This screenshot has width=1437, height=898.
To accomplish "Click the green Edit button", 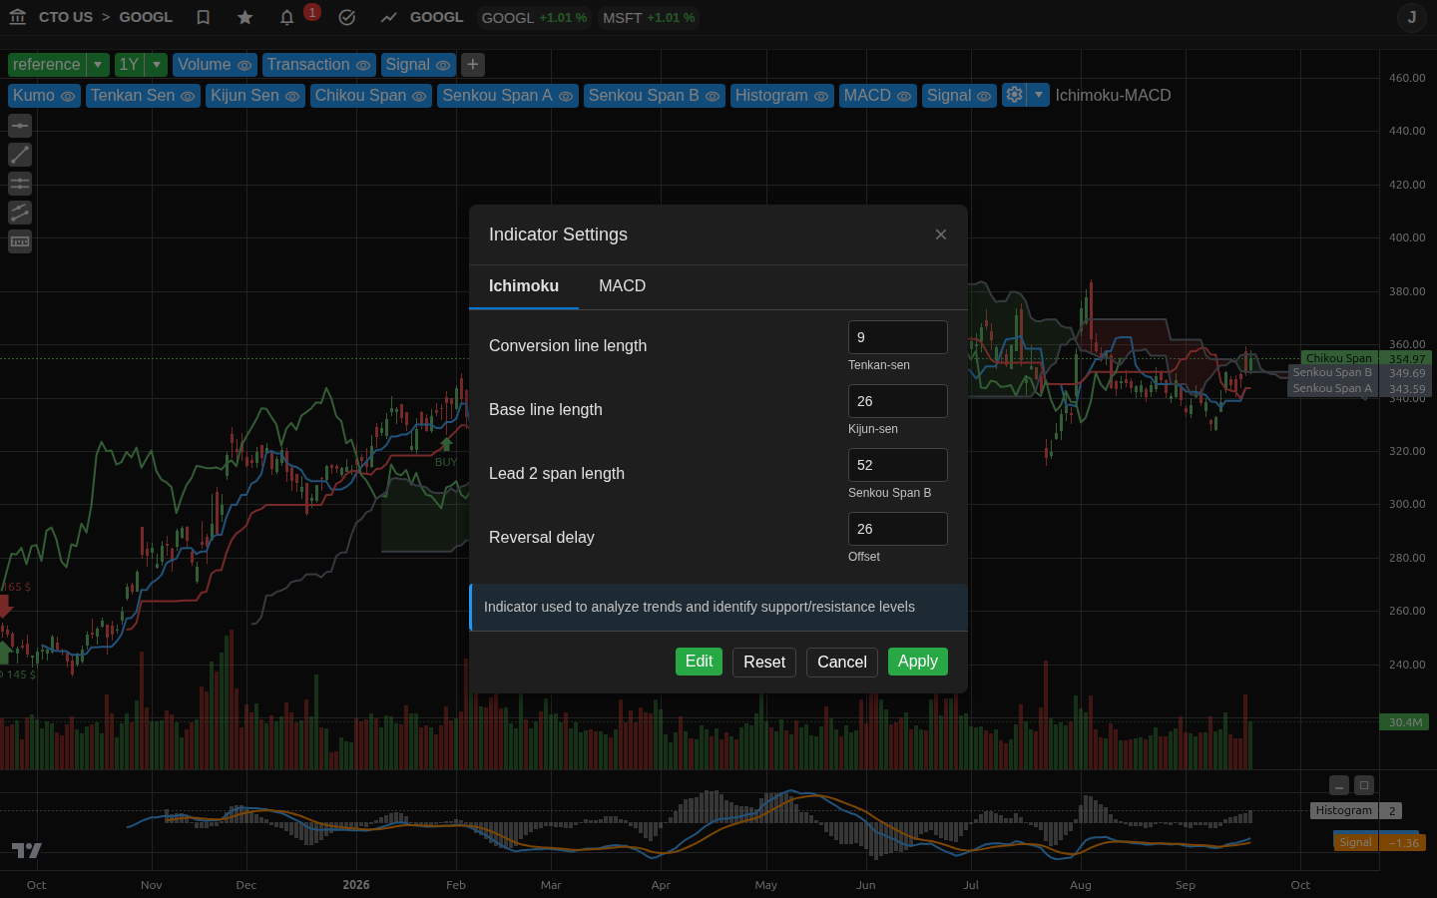I will (x=699, y=662).
